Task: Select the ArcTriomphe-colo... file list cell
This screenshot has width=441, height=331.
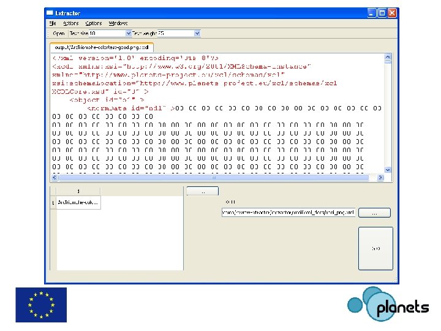Action: tap(78, 202)
